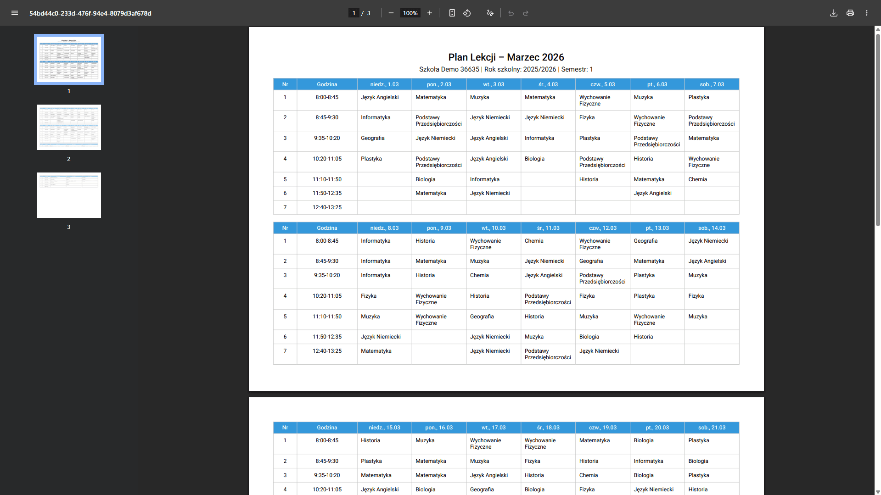881x495 pixels.
Task: Click the zoom out minus icon
Action: coord(391,13)
